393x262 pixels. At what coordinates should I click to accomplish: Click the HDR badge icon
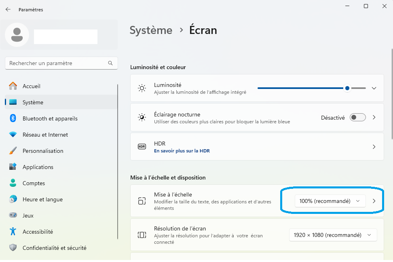click(142, 147)
